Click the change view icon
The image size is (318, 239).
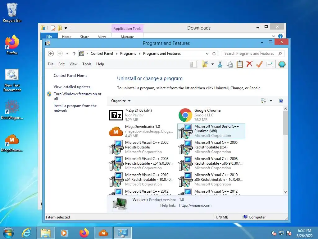click(264, 101)
